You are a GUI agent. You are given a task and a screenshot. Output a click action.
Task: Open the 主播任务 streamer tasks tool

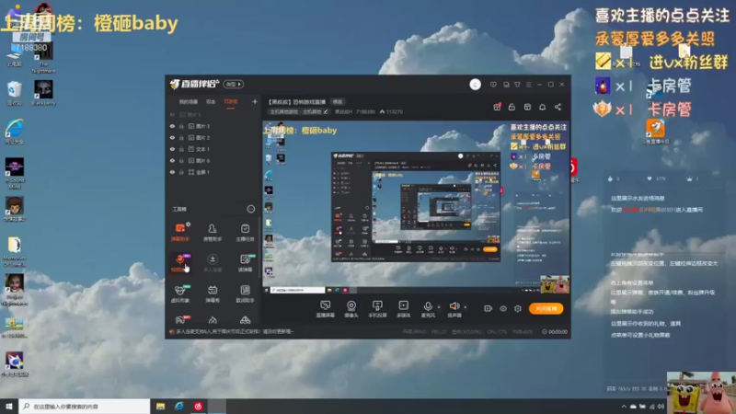[x=245, y=233]
